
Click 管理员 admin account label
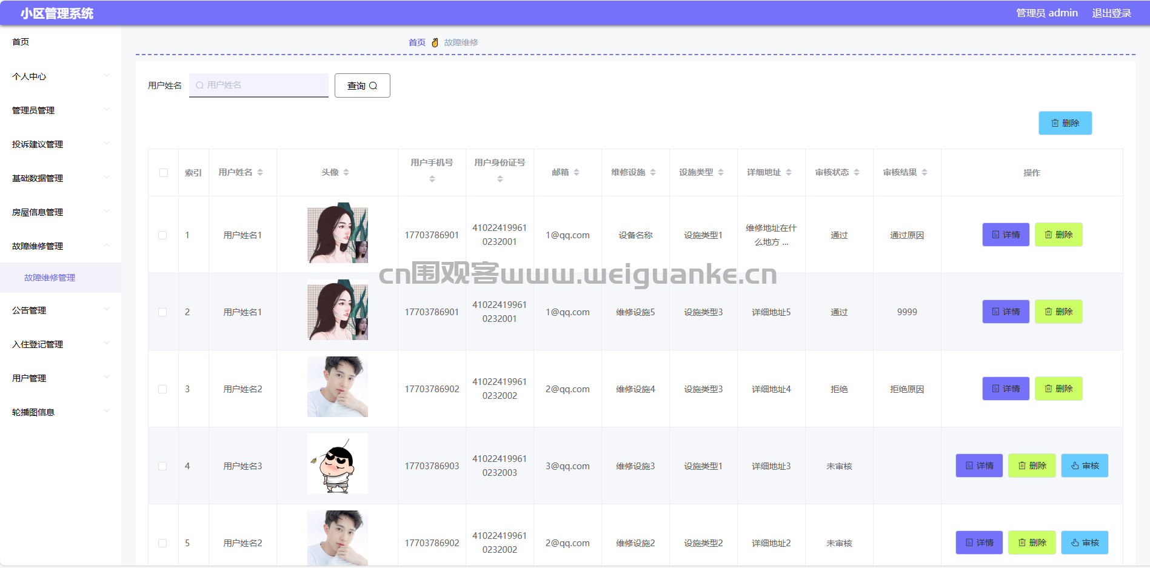1047,13
